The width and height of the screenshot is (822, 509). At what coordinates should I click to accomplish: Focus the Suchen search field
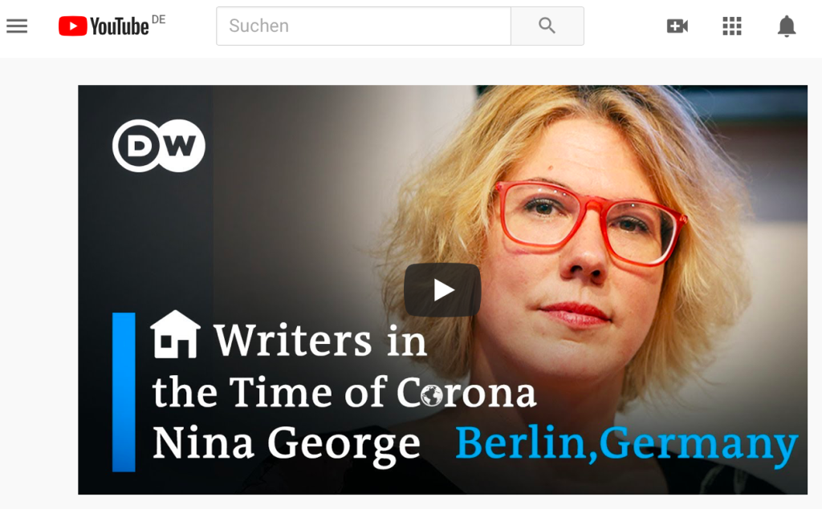pyautogui.click(x=364, y=26)
